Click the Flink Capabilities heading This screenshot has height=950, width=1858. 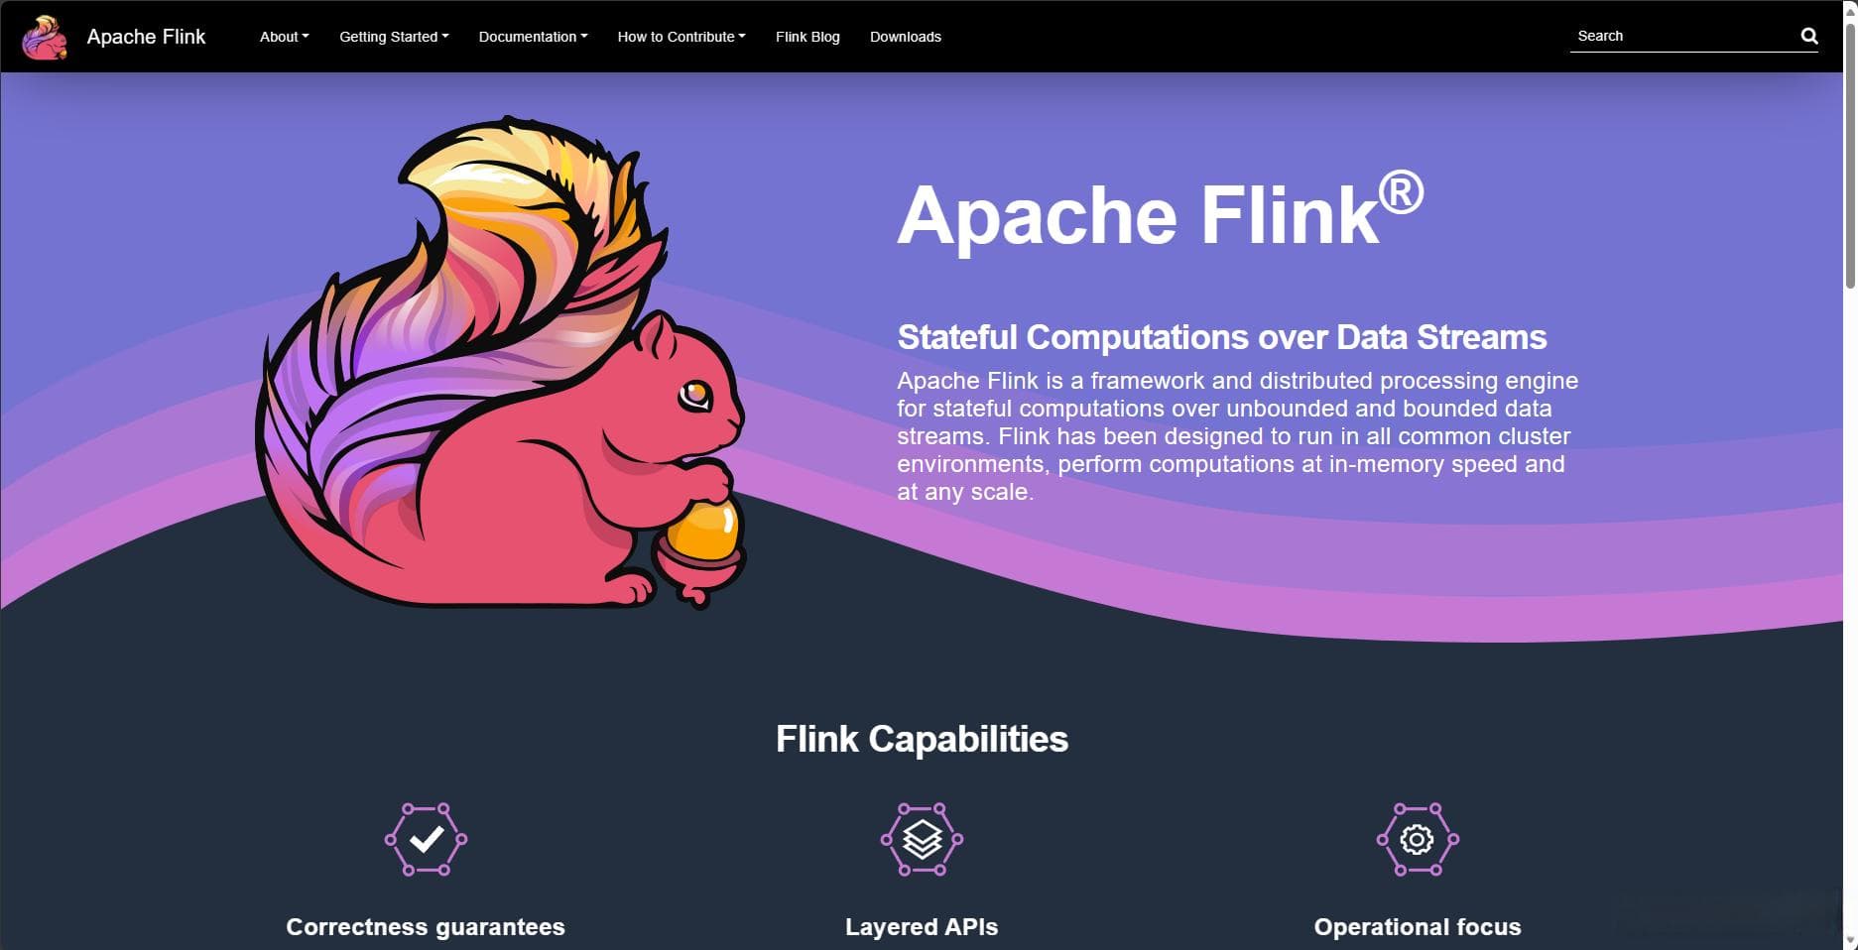(x=922, y=739)
